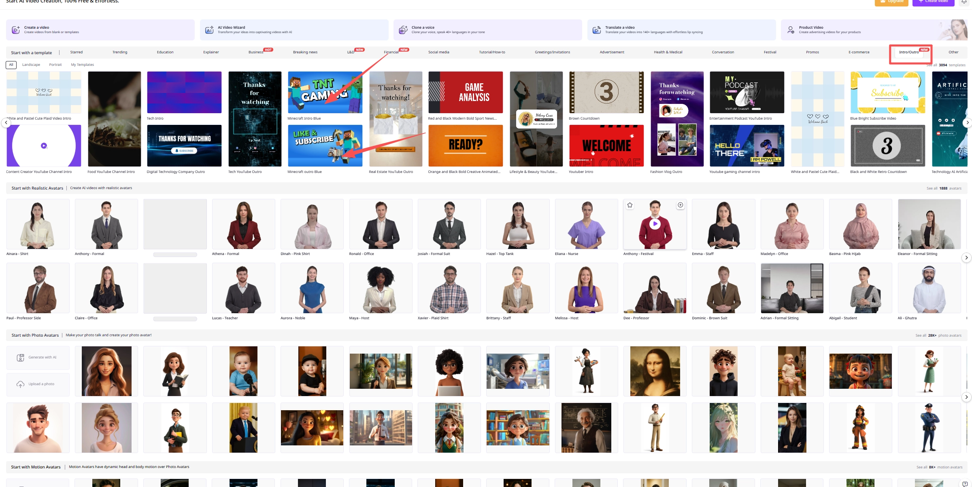Show more realistic avatars with right arrow
The height and width of the screenshot is (487, 972).
(x=966, y=258)
